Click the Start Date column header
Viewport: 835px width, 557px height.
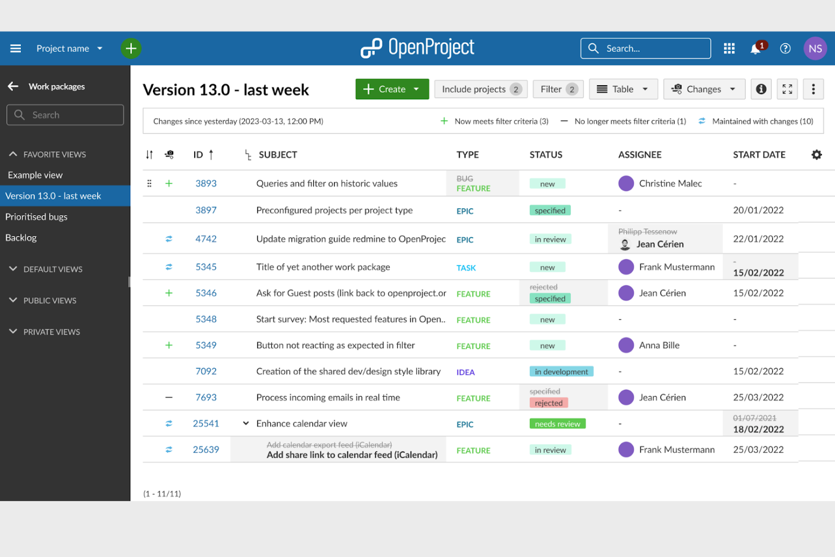(759, 155)
